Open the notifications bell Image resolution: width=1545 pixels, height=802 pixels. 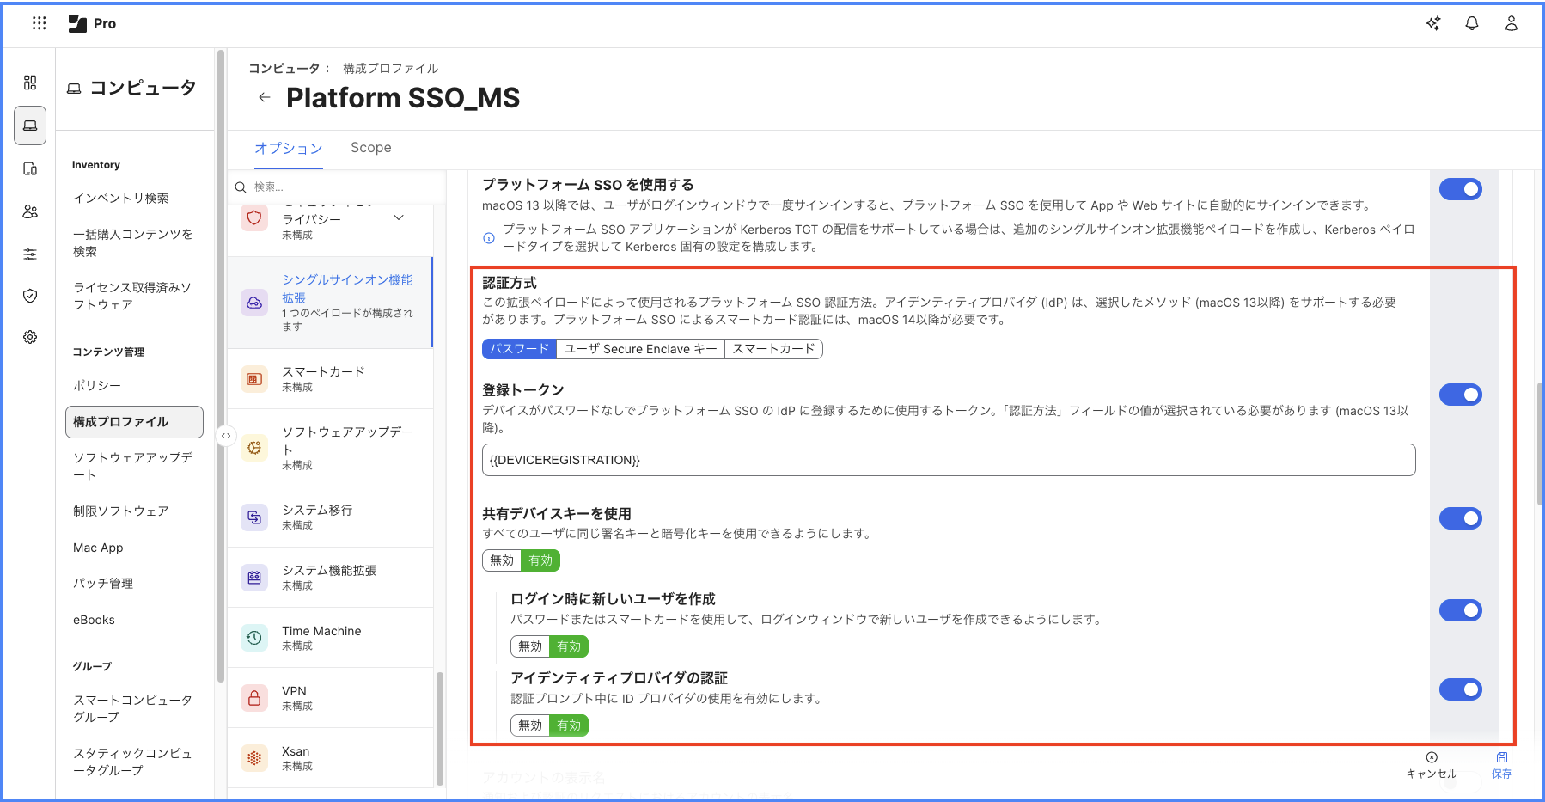(x=1472, y=23)
